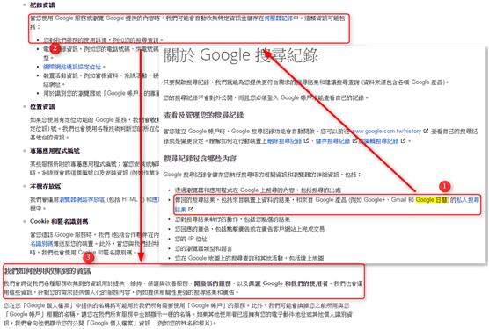This screenshot has height=329, width=489.
Task: Click the red circle marker numbered 3
Action: (88, 257)
